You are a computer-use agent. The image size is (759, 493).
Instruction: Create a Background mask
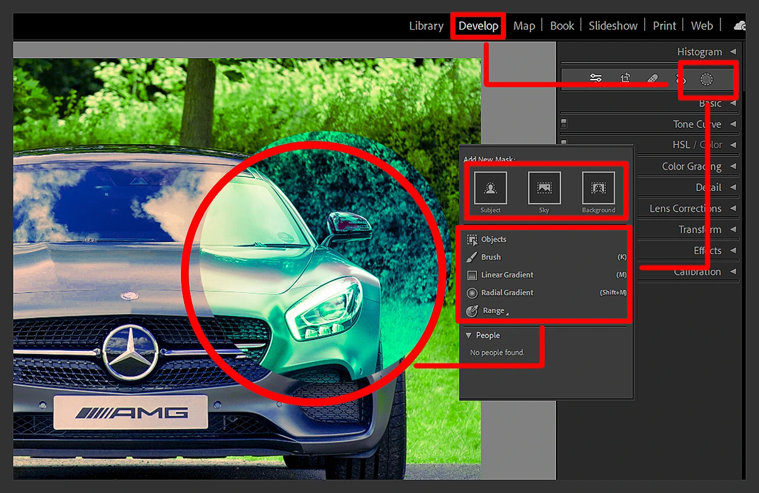(x=598, y=188)
